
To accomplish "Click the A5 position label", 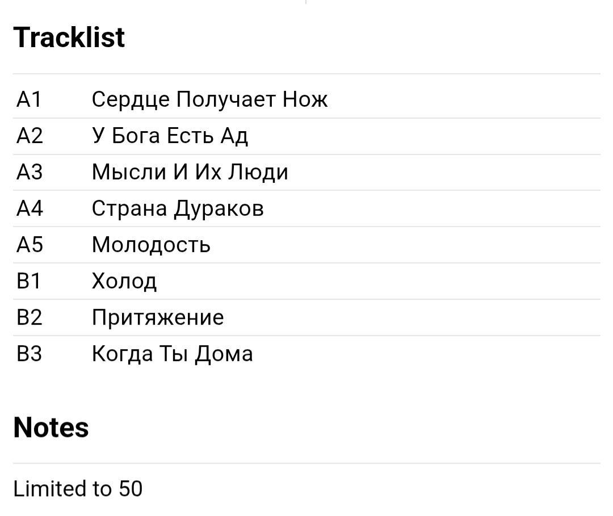I will (x=30, y=245).
